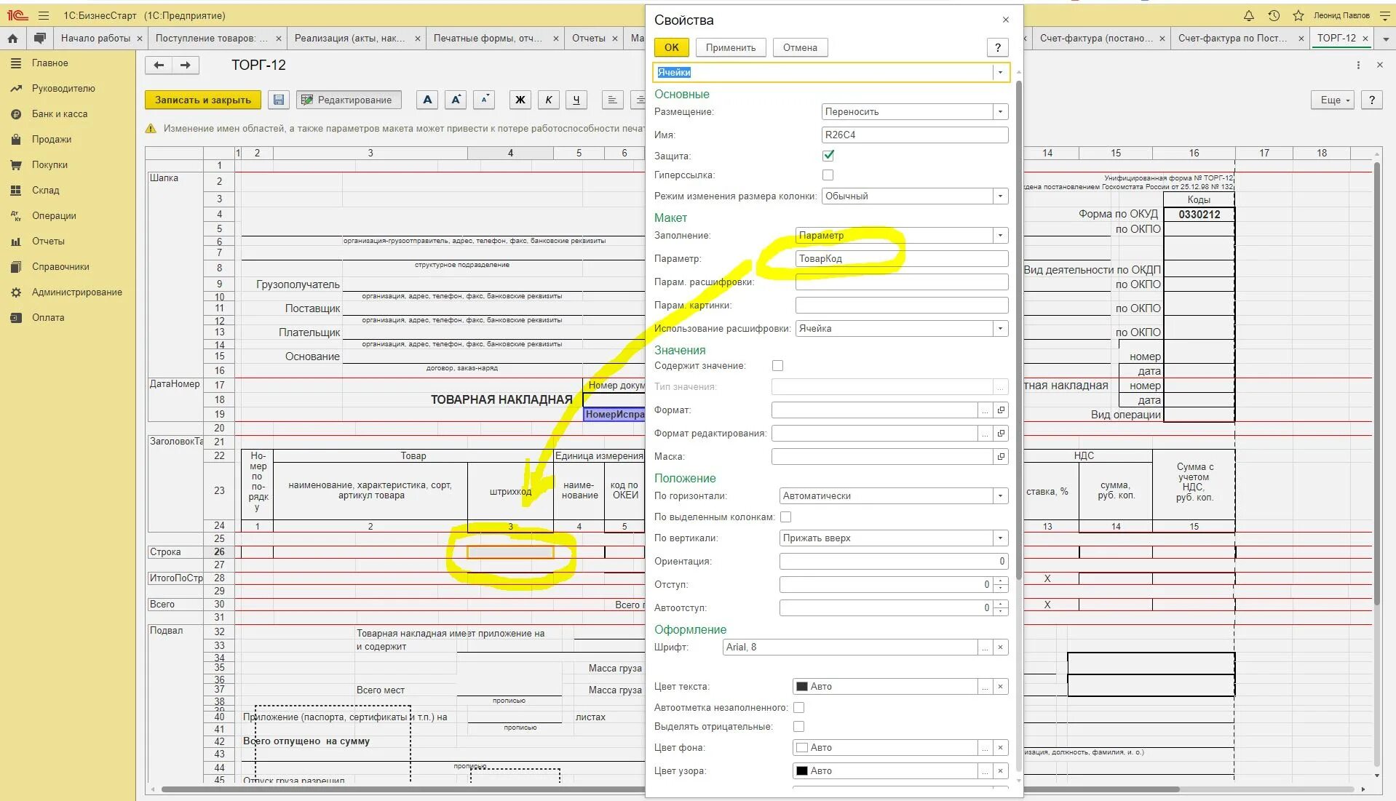Viewport: 1396px width, 801px height.
Task: Click the Отмена button
Action: click(800, 48)
